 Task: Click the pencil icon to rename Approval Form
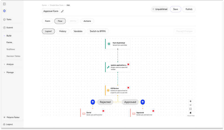[x=62, y=11]
